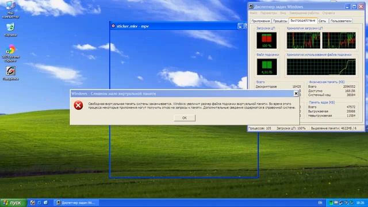
Task: Click the taskbar clock
Action: pyautogui.click(x=361, y=202)
